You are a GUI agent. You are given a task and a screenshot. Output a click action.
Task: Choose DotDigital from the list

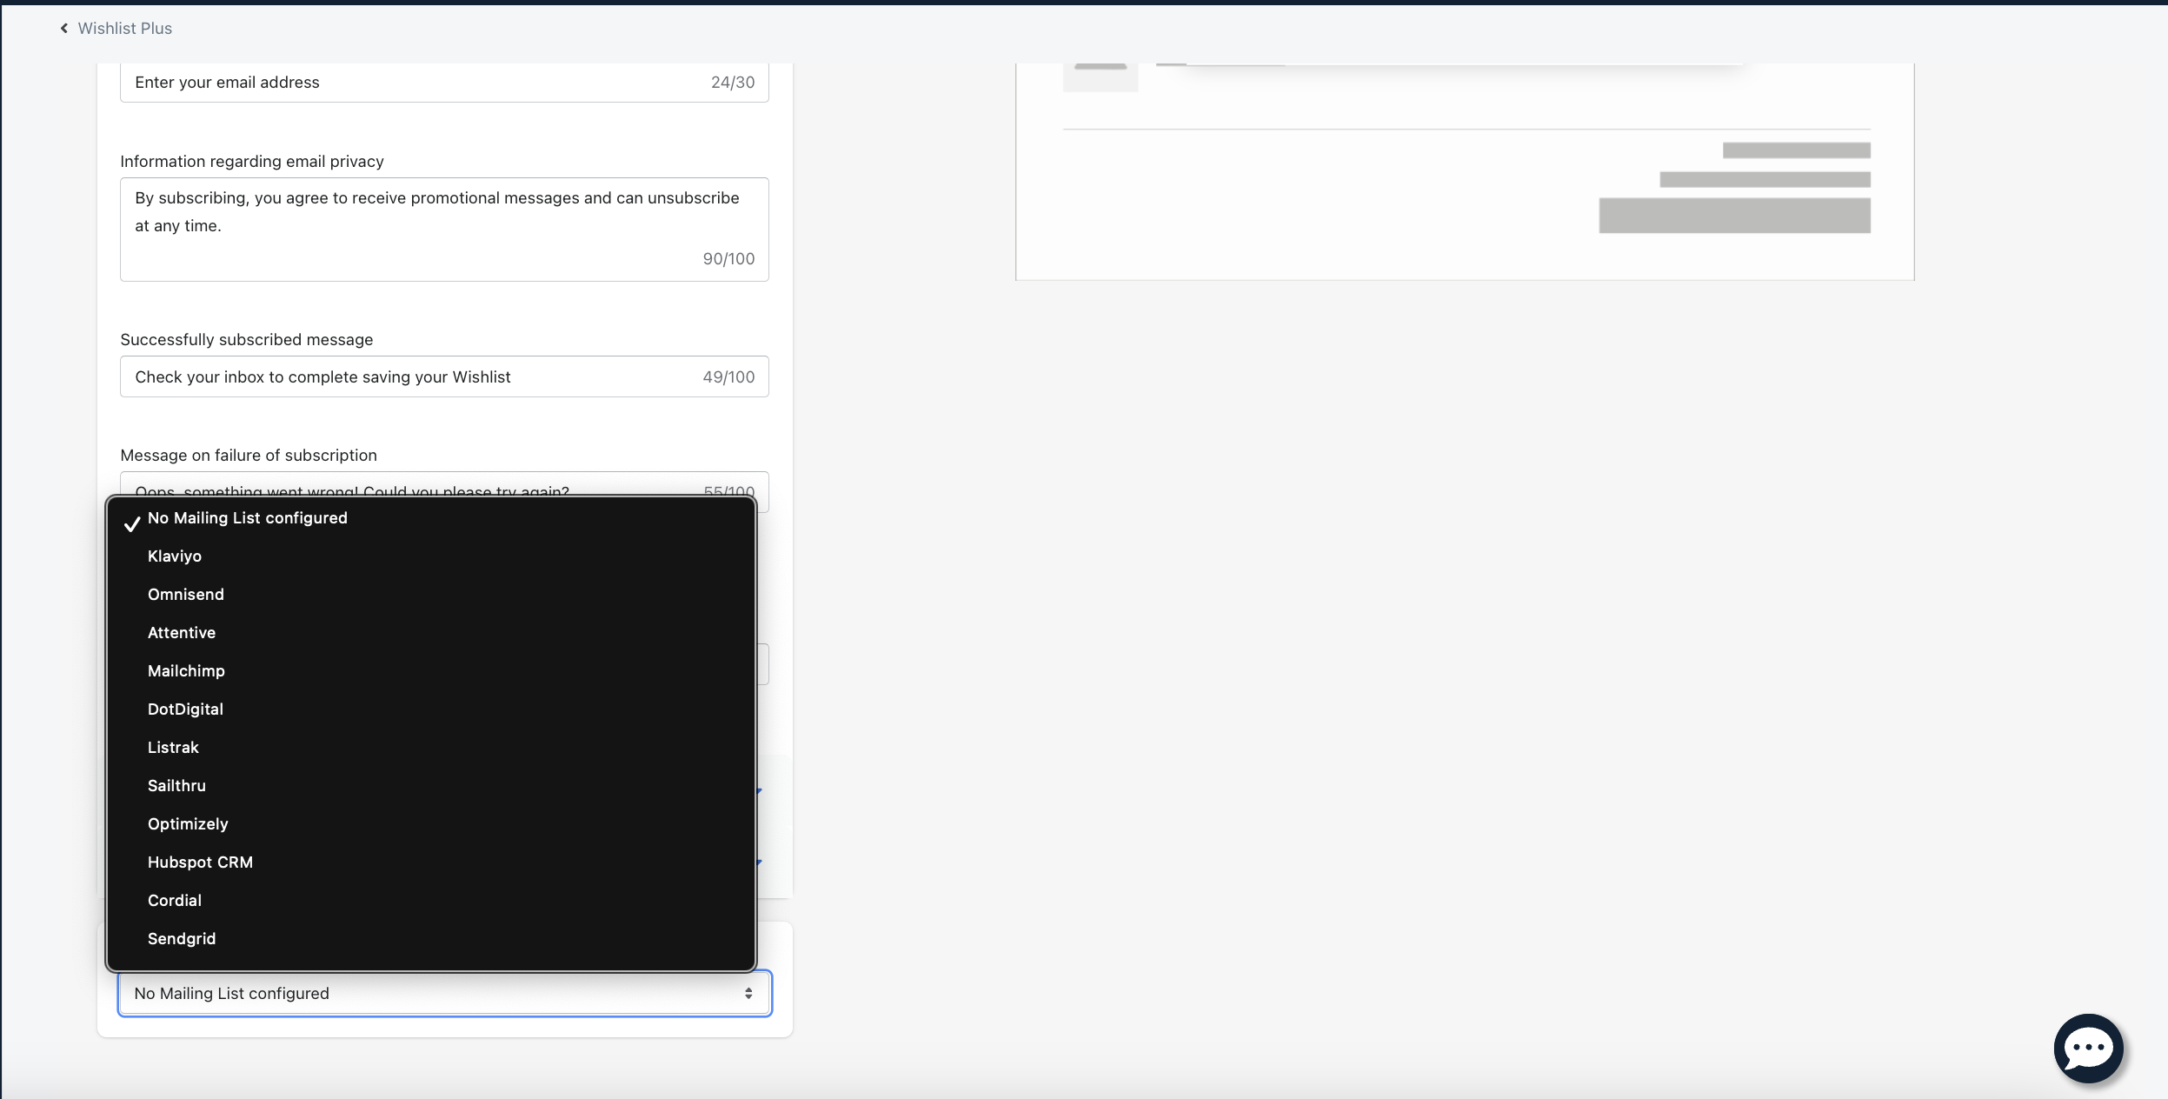(185, 709)
